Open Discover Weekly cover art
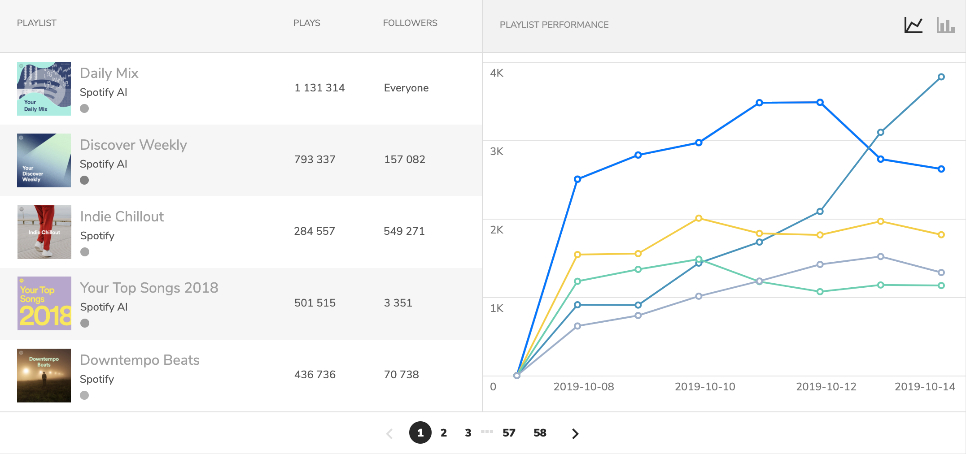The image size is (966, 454). pos(44,160)
